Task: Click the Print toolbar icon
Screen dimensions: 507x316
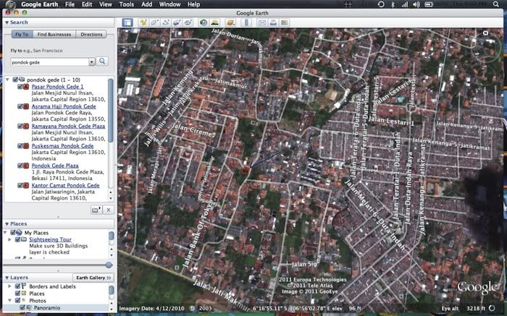Action: point(273,22)
